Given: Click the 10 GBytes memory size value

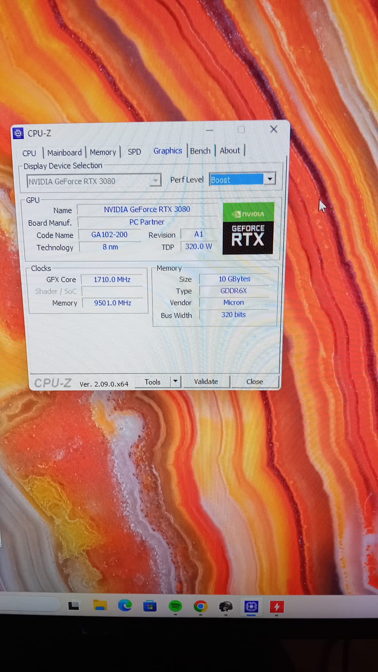Looking at the screenshot, I should (235, 279).
